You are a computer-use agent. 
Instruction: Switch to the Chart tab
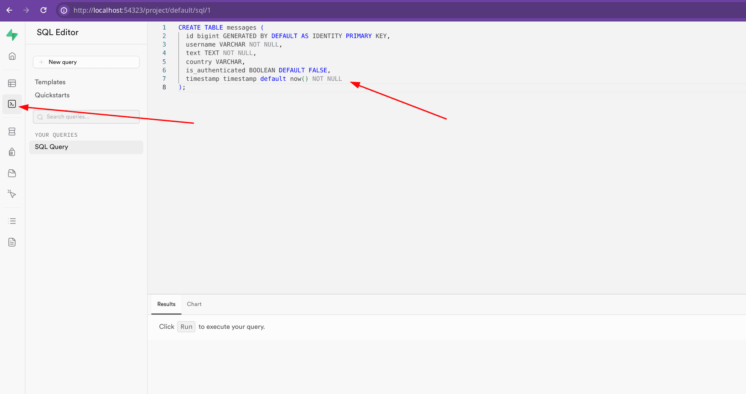tap(194, 304)
